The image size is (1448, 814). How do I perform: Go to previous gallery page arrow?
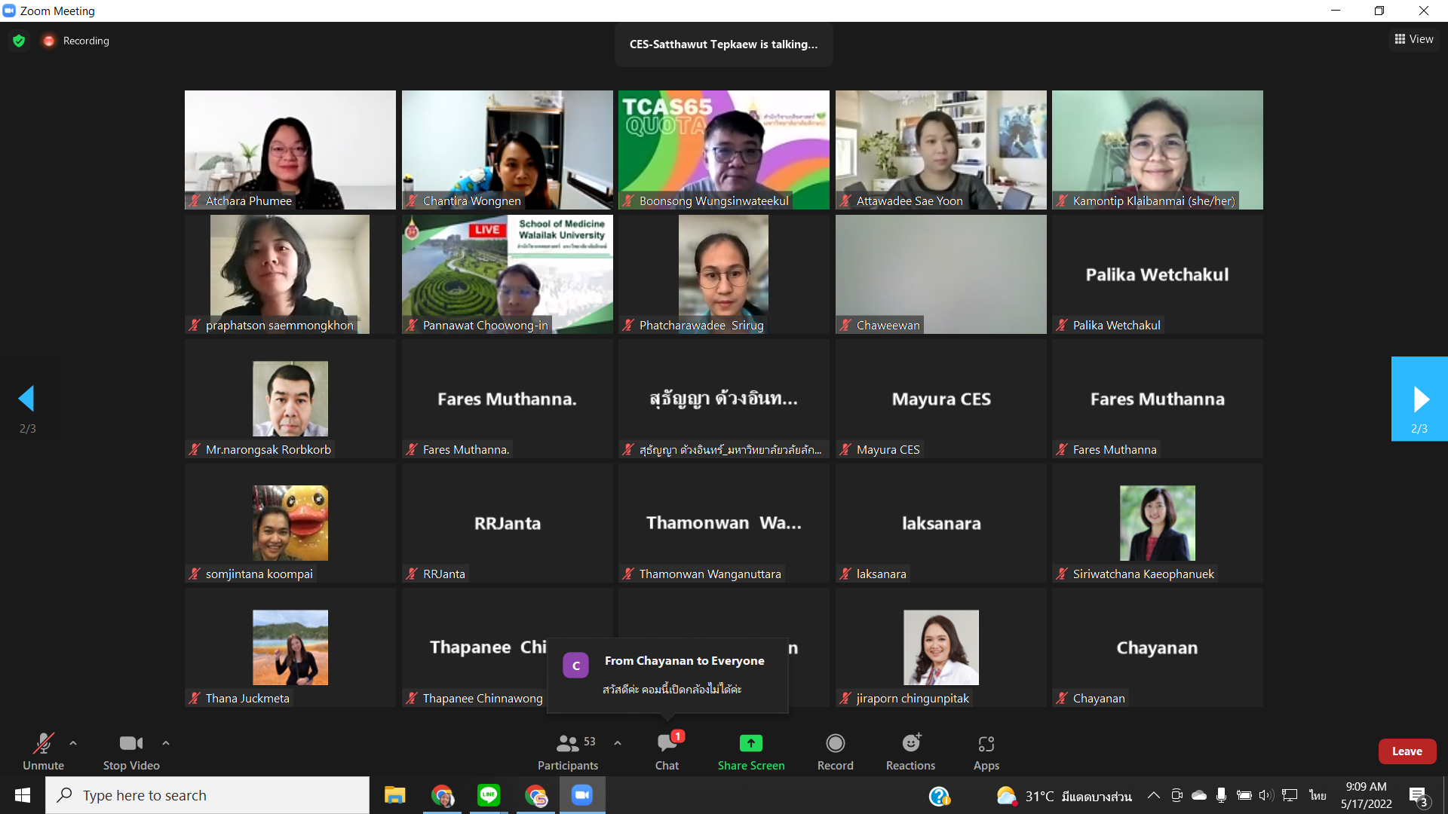(27, 399)
